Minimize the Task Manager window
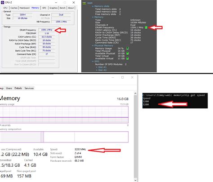Image resolution: width=213 pixels, height=182 pixels. pos(113,77)
